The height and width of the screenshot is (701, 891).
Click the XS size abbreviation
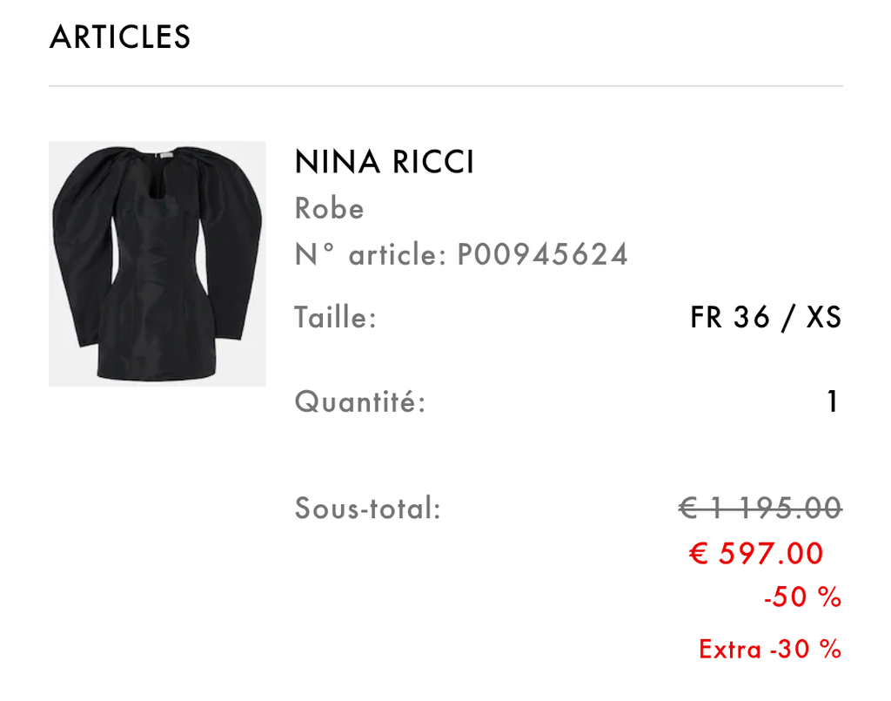click(x=823, y=318)
